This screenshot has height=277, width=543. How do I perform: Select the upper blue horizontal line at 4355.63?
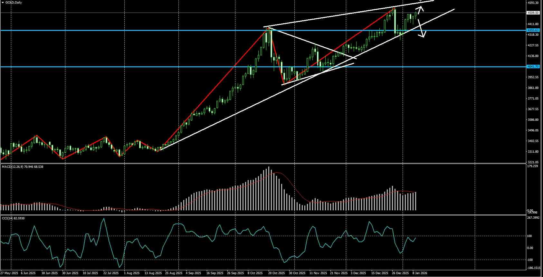(x=263, y=30)
